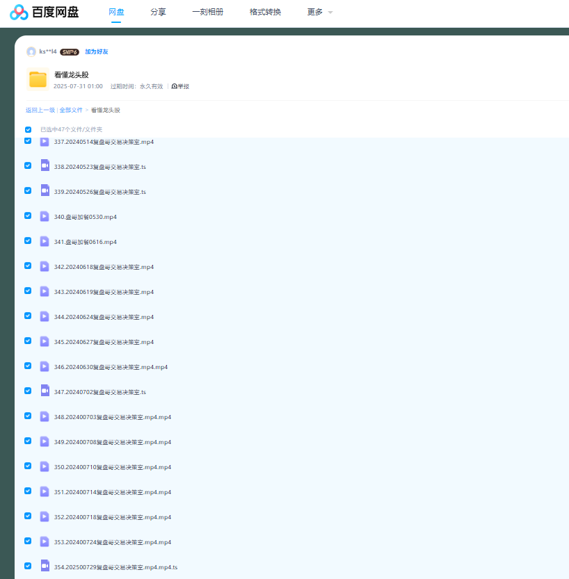Click 返回上一级 breadcrumb link
Screen dimensions: 569x579
pos(40,110)
